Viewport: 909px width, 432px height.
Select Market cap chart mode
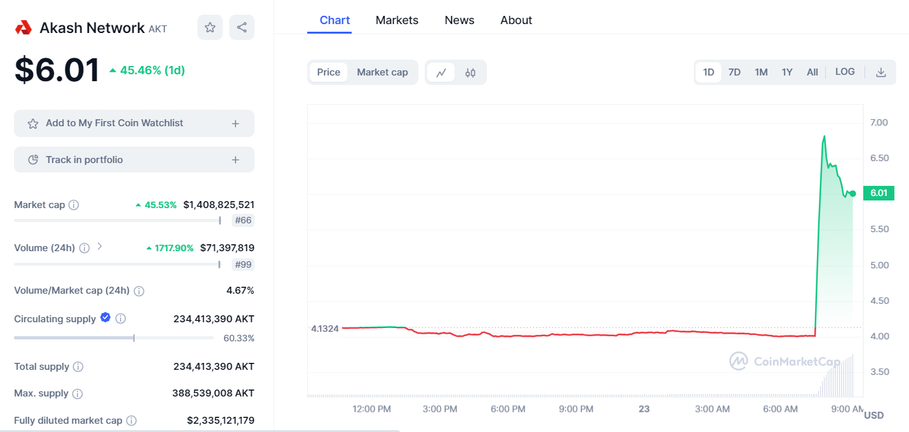point(382,72)
